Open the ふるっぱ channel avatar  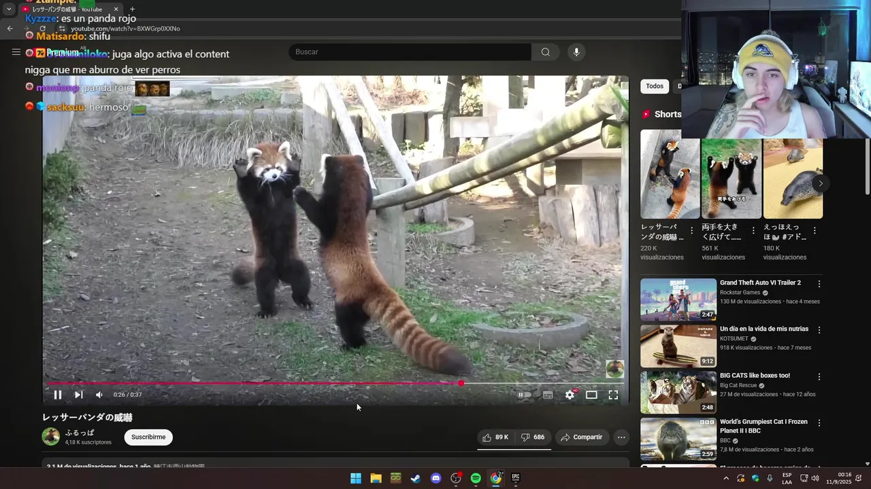(x=51, y=437)
